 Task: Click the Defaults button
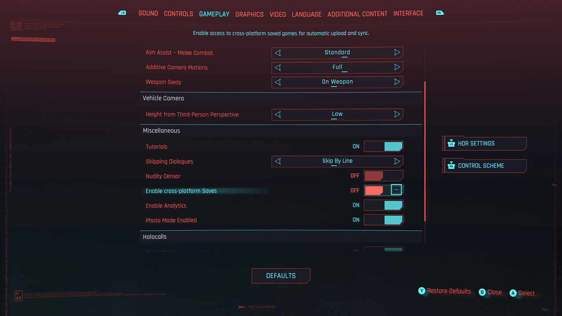point(281,276)
